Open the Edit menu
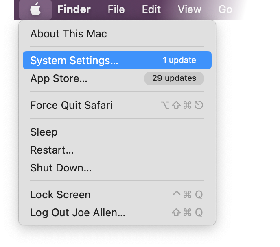The height and width of the screenshot is (247, 280). pos(151,9)
